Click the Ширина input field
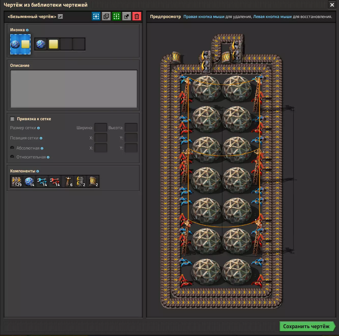Viewport: 339px width, 336px height. [x=101, y=128]
